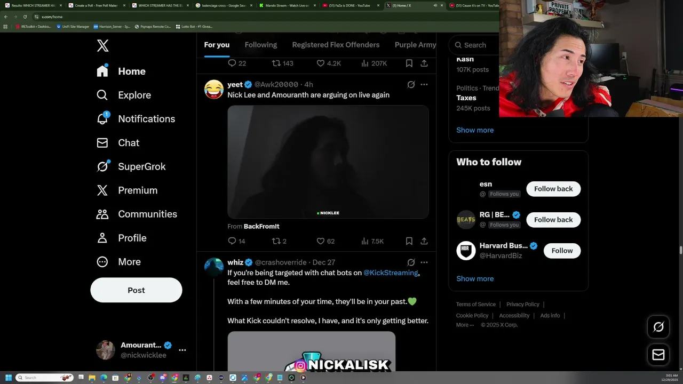The image size is (683, 384).
Task: Expand the More menu in sidebar
Action: [118, 262]
